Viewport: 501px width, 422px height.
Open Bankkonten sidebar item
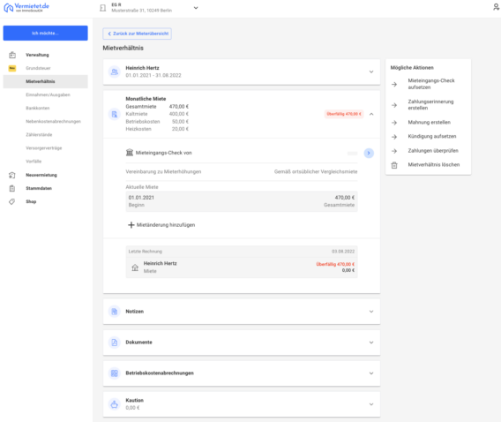[38, 108]
